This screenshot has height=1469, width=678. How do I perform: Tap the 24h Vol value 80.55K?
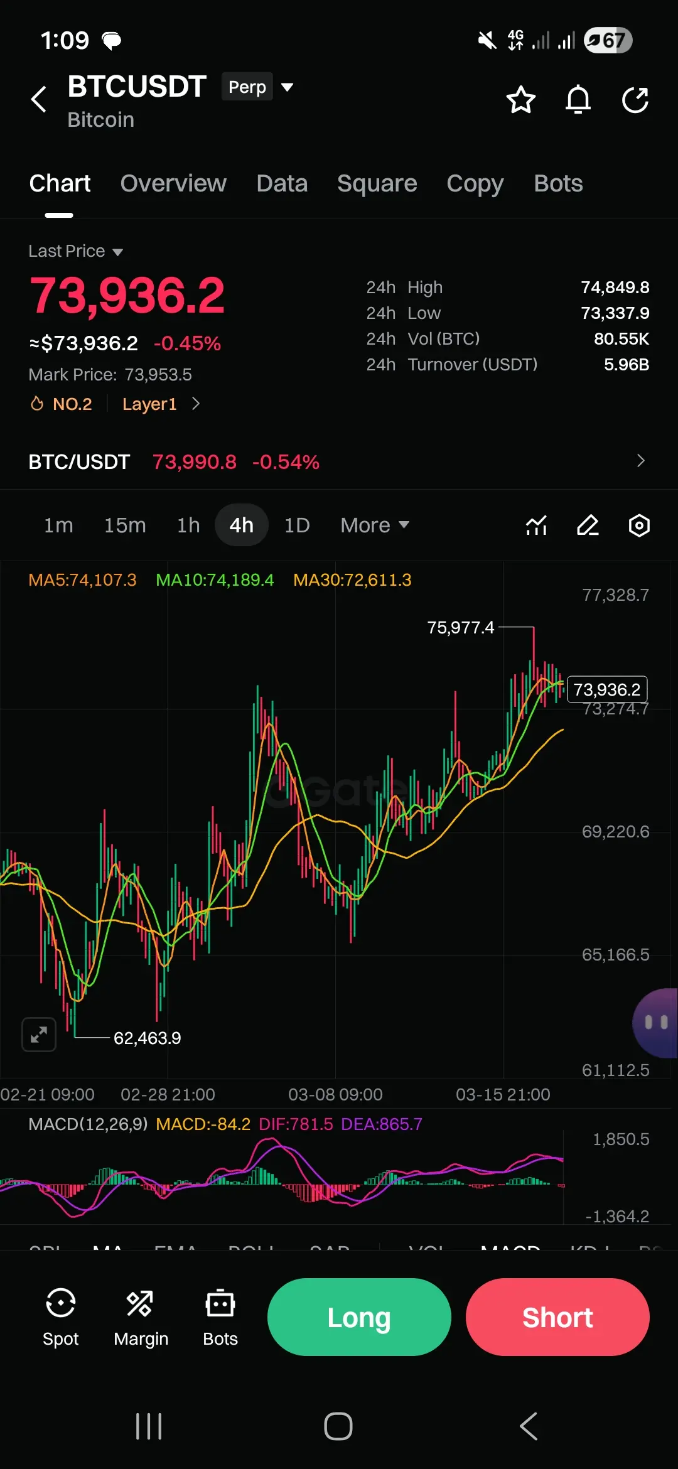tap(621, 339)
